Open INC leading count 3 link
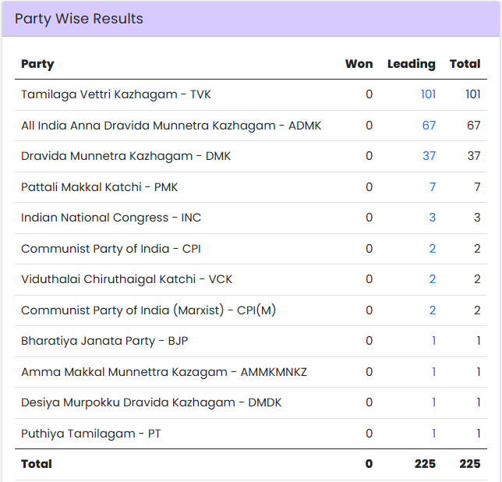The height and width of the screenshot is (482, 502). (432, 218)
